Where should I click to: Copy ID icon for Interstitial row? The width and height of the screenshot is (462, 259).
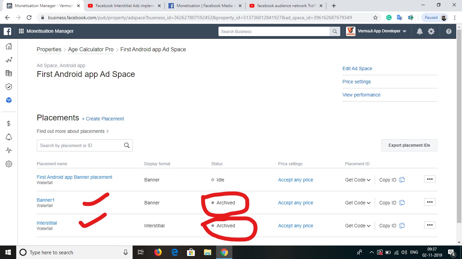402,226
